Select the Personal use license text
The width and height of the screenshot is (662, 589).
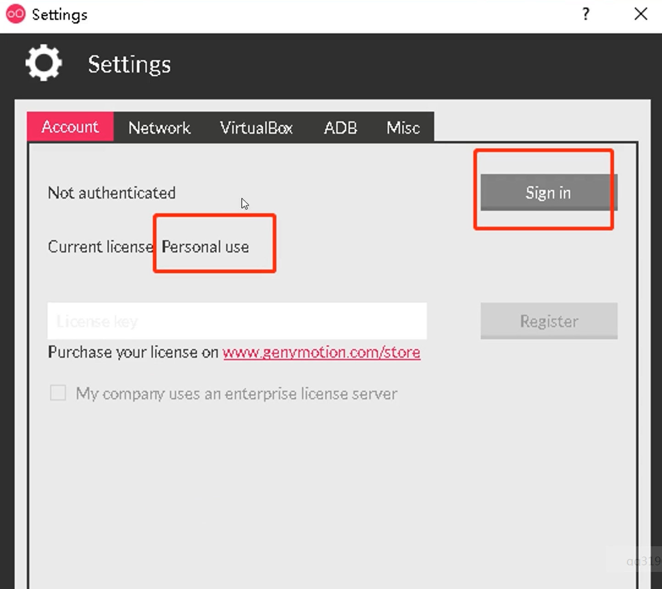205,247
